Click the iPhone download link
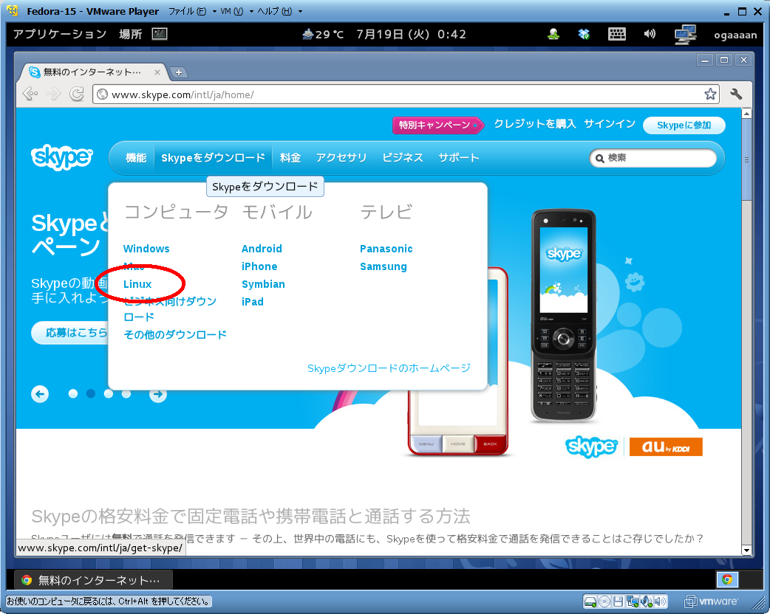The width and height of the screenshot is (770, 614). [x=259, y=266]
